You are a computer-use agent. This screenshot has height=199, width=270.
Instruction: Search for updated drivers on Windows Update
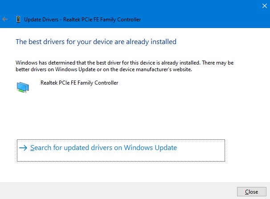121,150
